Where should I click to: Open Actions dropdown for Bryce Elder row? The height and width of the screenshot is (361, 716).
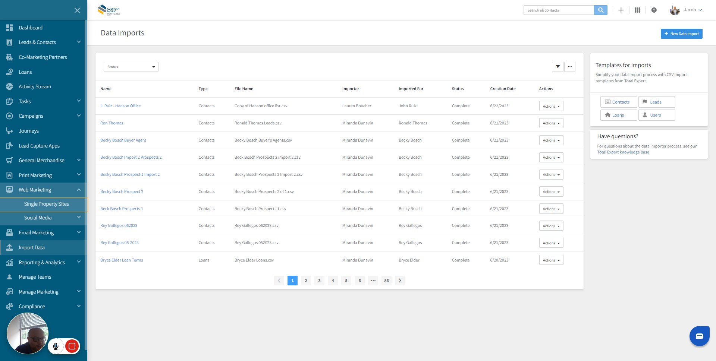click(x=551, y=260)
